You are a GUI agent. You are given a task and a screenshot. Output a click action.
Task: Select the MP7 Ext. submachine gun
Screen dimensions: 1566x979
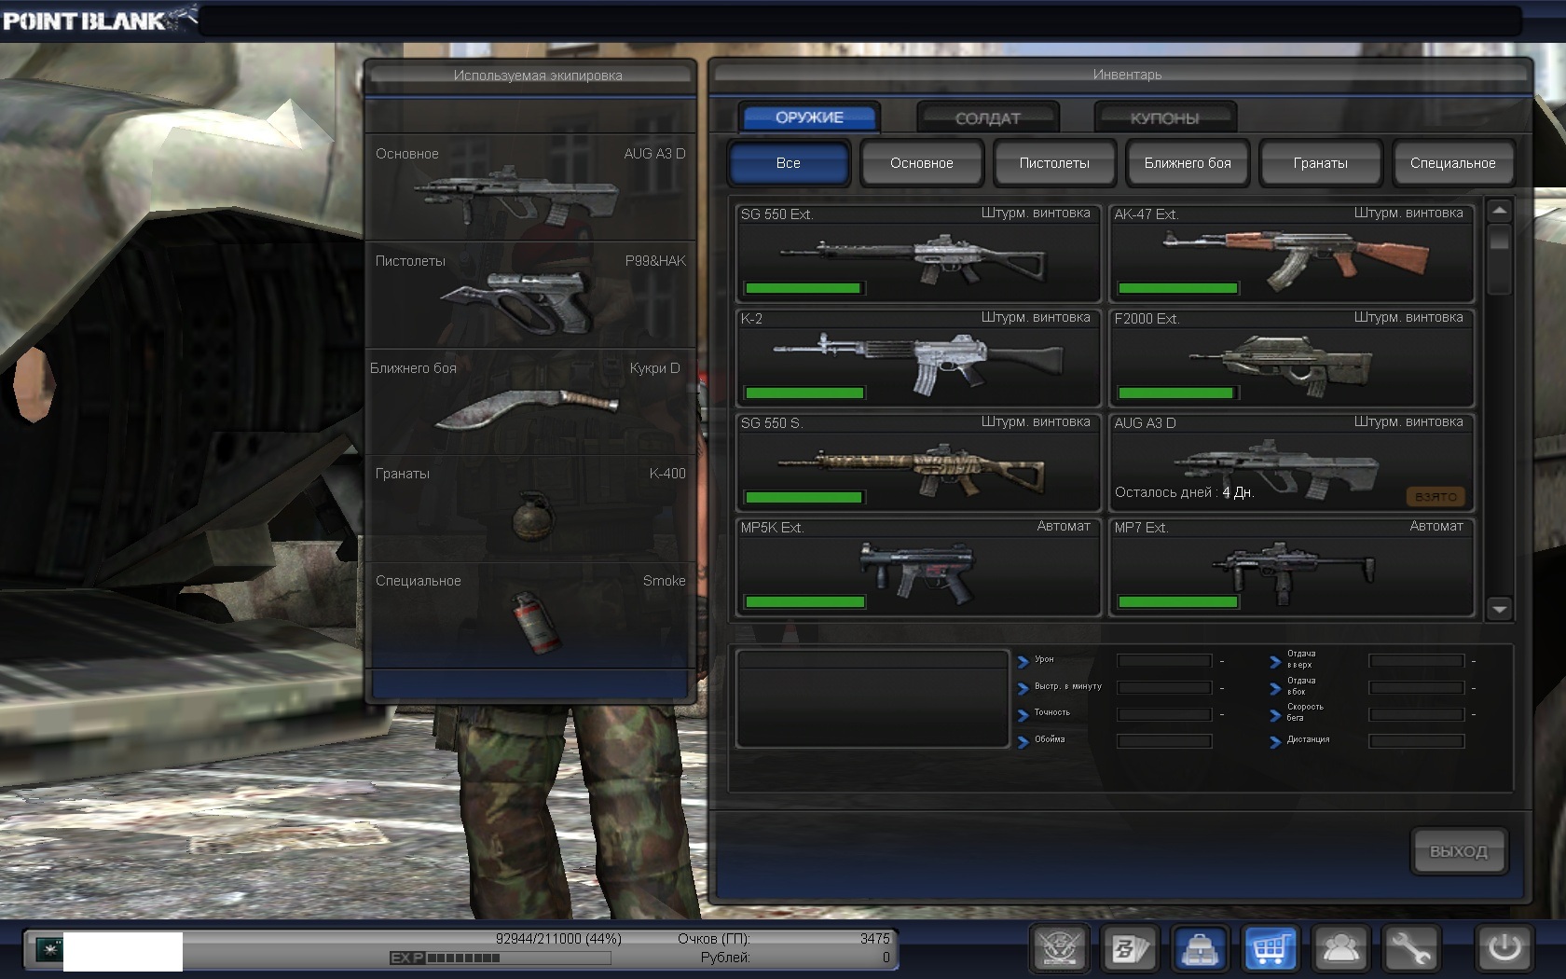point(1292,566)
